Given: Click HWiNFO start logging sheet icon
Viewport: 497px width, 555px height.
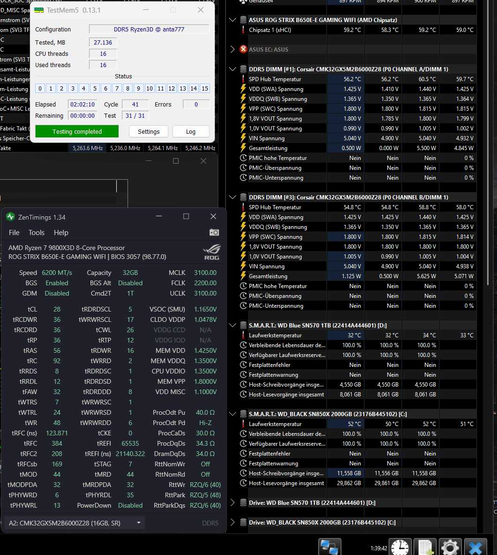Looking at the screenshot, I should click(x=426, y=547).
